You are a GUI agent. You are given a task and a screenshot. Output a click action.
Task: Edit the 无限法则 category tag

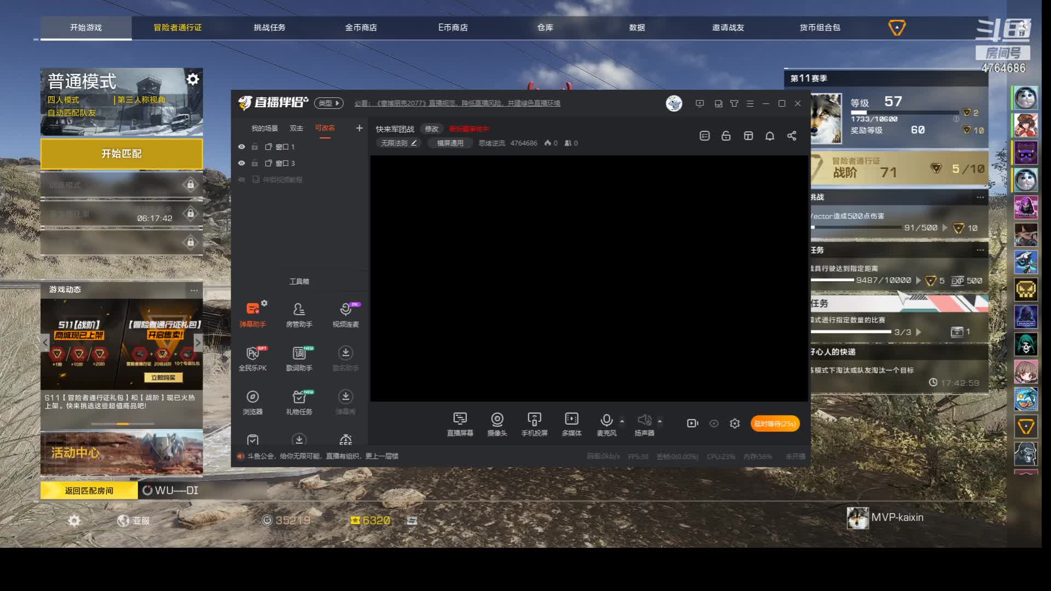[x=399, y=143]
